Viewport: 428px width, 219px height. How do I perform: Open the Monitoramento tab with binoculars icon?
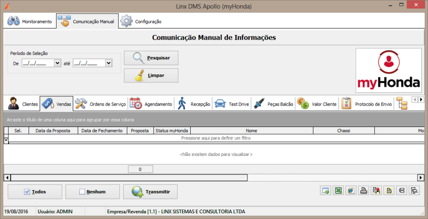pos(29,21)
